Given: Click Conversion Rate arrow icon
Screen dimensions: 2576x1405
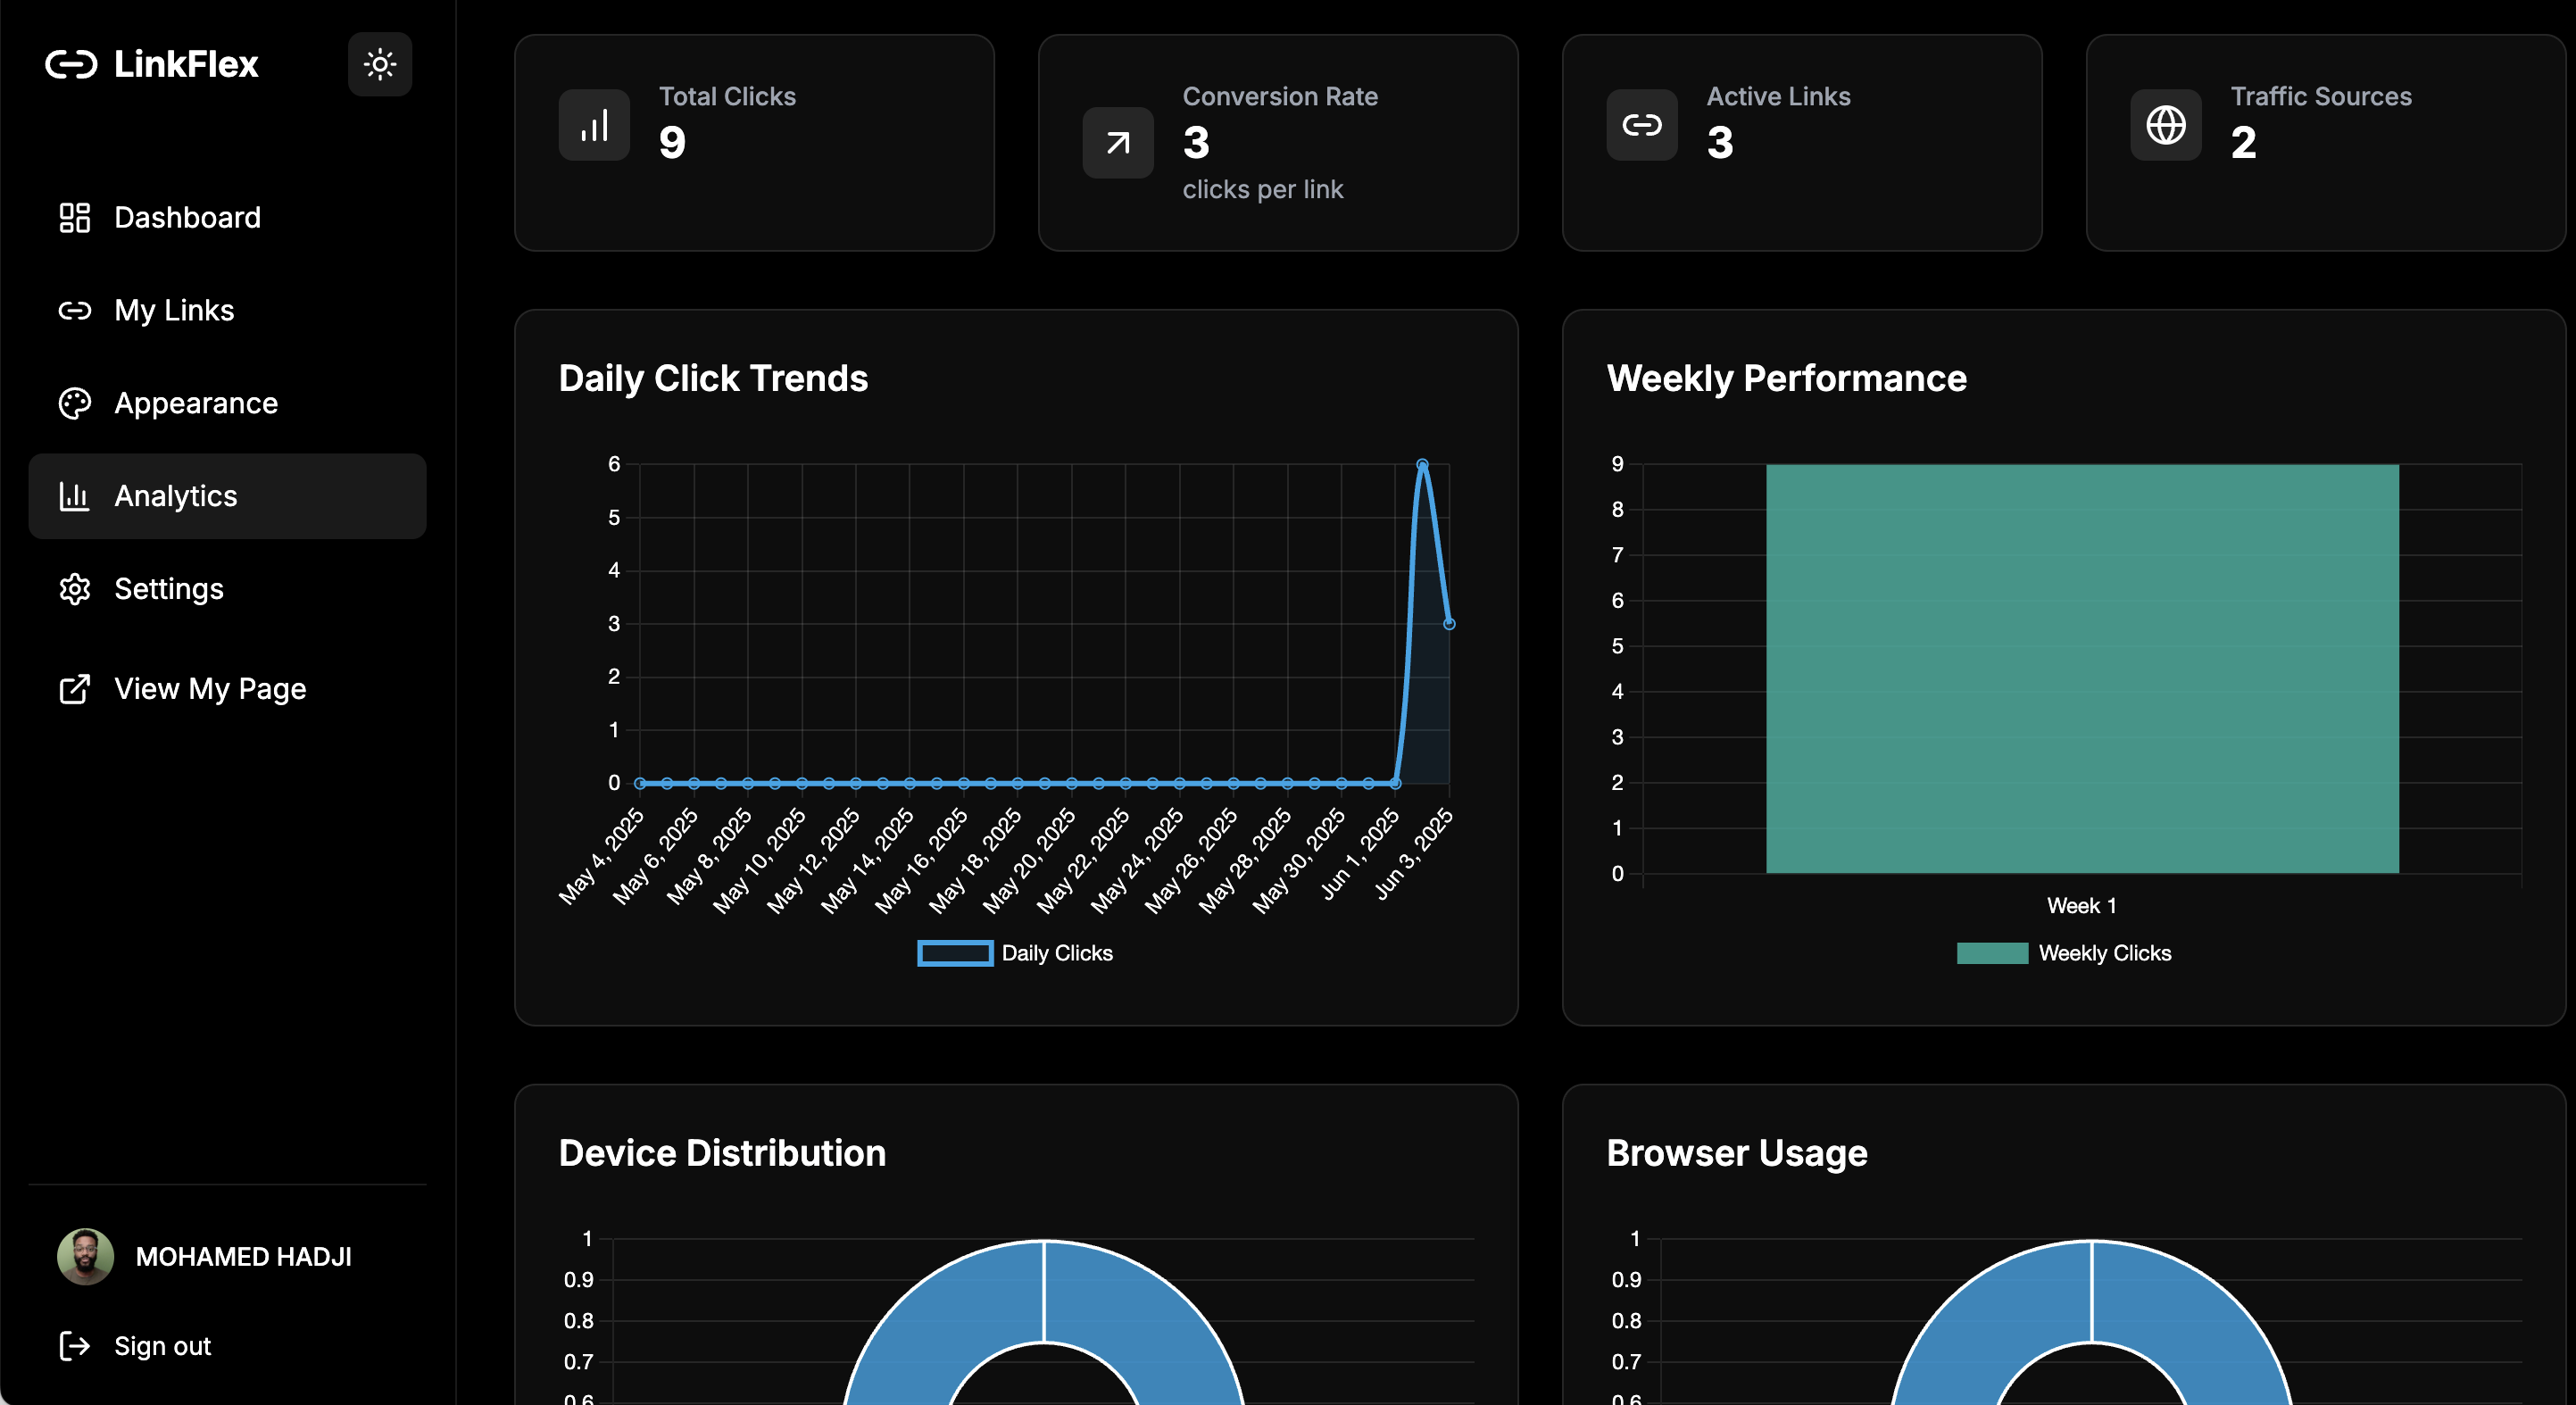Looking at the screenshot, I should (x=1118, y=143).
